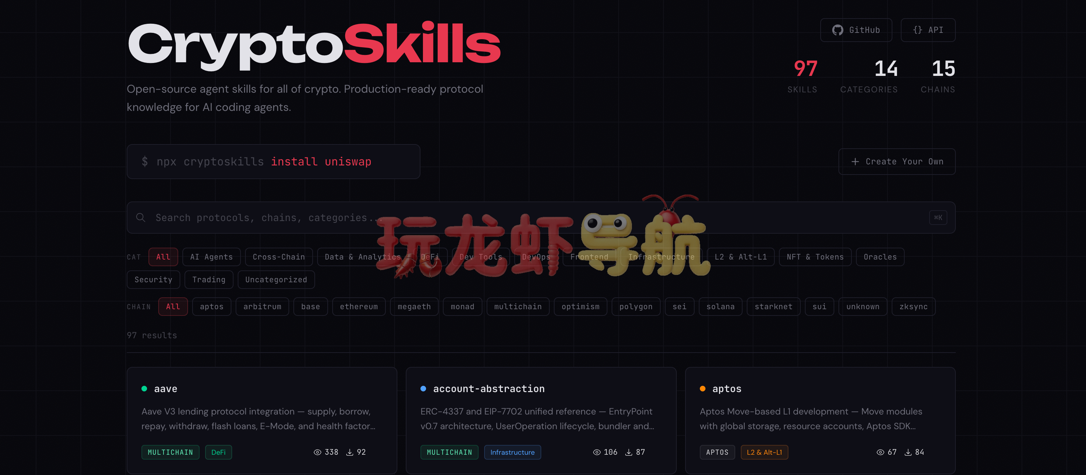Click DeFi tag on aave card
Viewport: 1086px width, 475px height.
click(218, 452)
